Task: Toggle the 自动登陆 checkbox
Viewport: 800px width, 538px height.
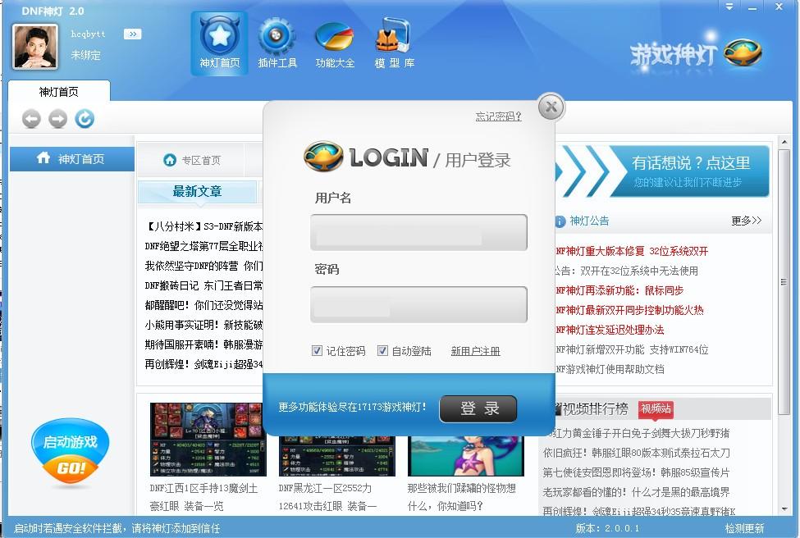Action: (382, 350)
